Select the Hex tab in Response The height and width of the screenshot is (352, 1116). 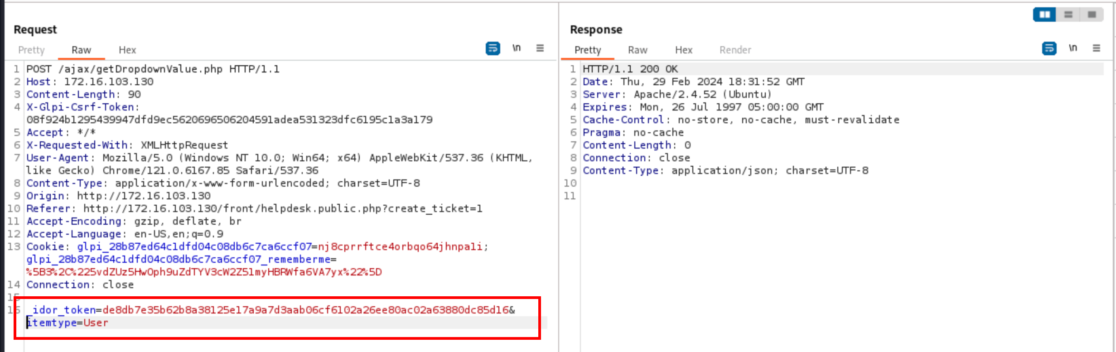(x=684, y=50)
